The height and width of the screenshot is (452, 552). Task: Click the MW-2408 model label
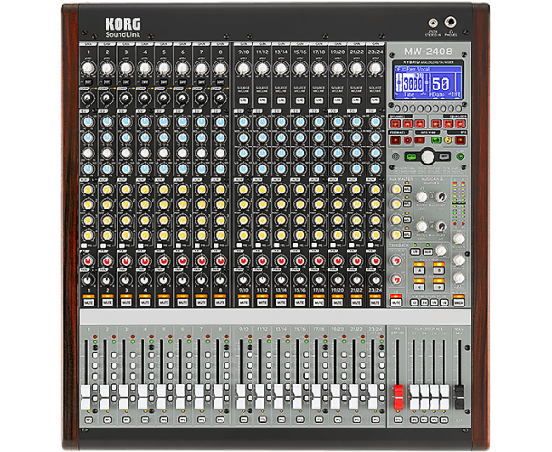(428, 52)
